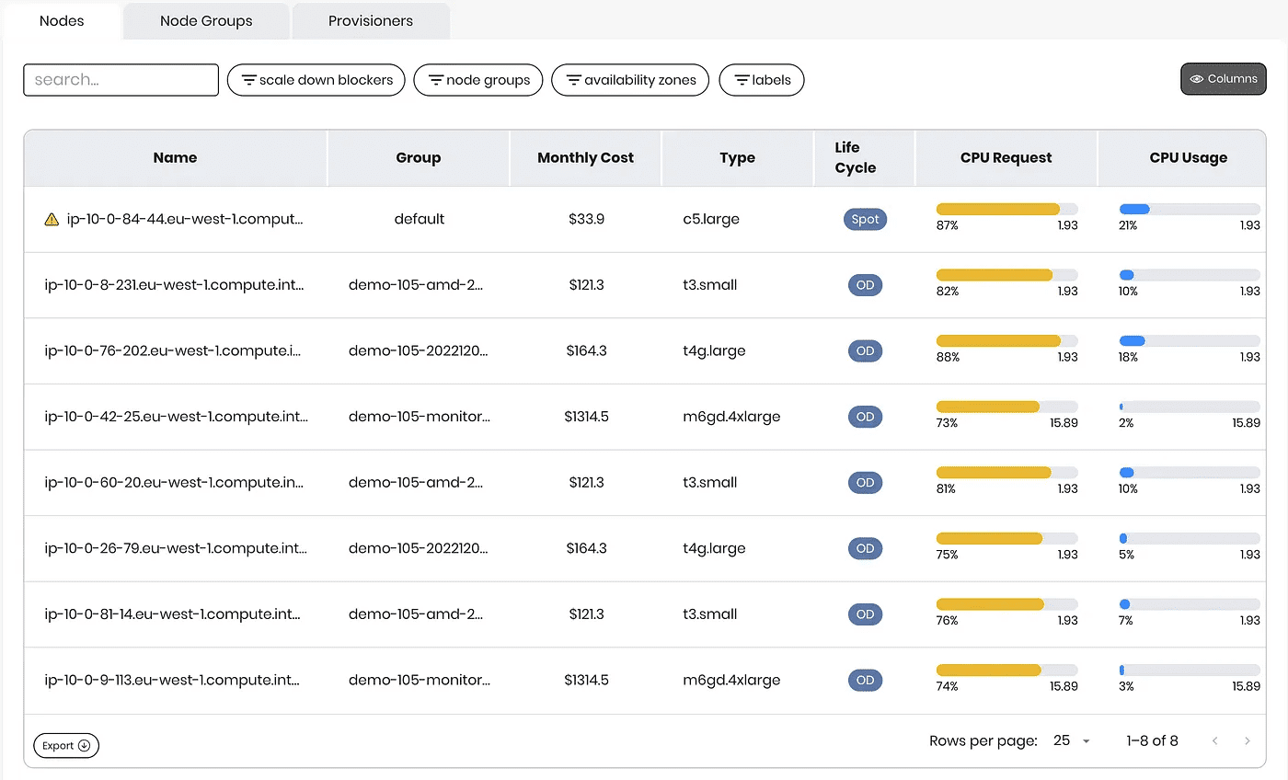Viewport: 1288px width, 780px height.
Task: Toggle column visibility via Columns button
Action: 1224,78
